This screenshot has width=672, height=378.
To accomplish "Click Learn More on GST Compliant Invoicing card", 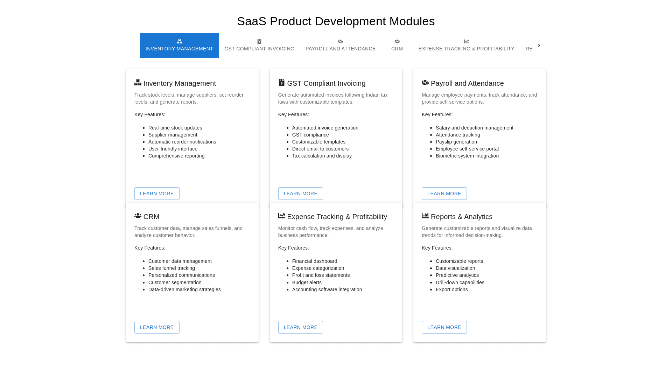I will tap(300, 194).
